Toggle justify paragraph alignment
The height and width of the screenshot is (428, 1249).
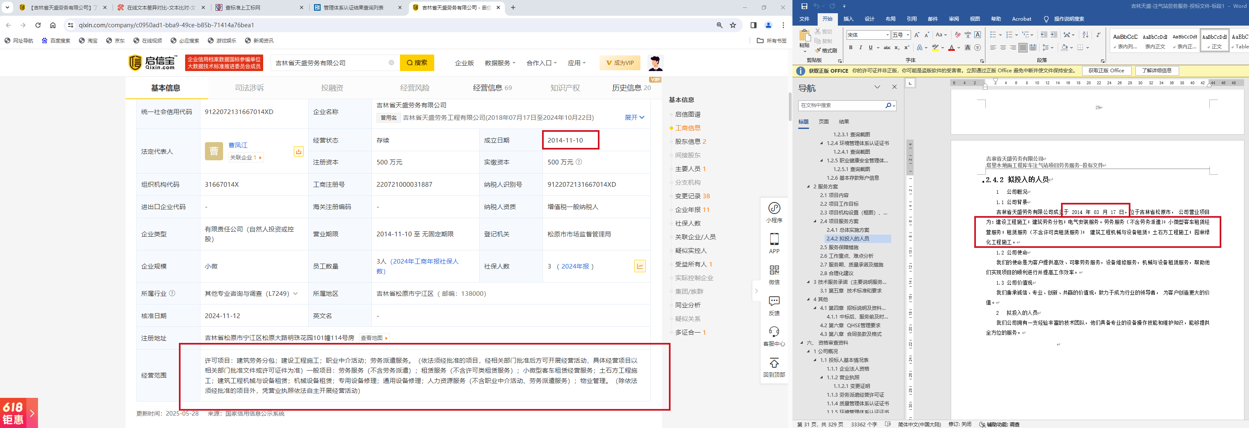click(x=1023, y=48)
